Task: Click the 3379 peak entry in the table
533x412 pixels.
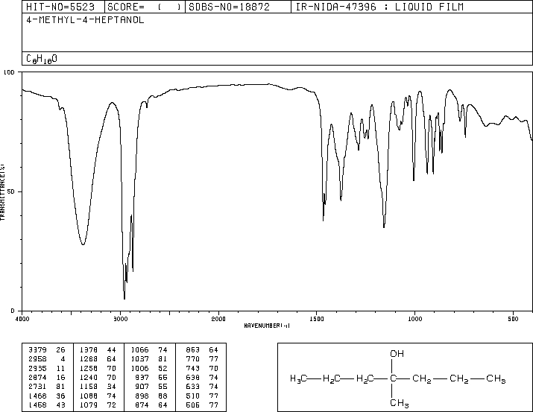Action: tap(47, 350)
